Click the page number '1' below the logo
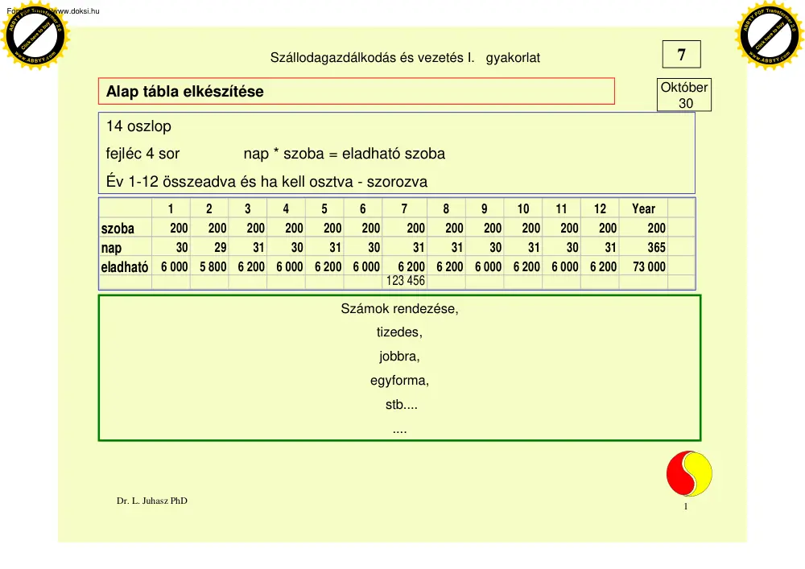The width and height of the screenshot is (805, 569). pyautogui.click(x=686, y=506)
